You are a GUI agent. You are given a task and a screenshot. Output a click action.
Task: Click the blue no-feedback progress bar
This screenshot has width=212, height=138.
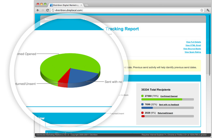point(168,108)
